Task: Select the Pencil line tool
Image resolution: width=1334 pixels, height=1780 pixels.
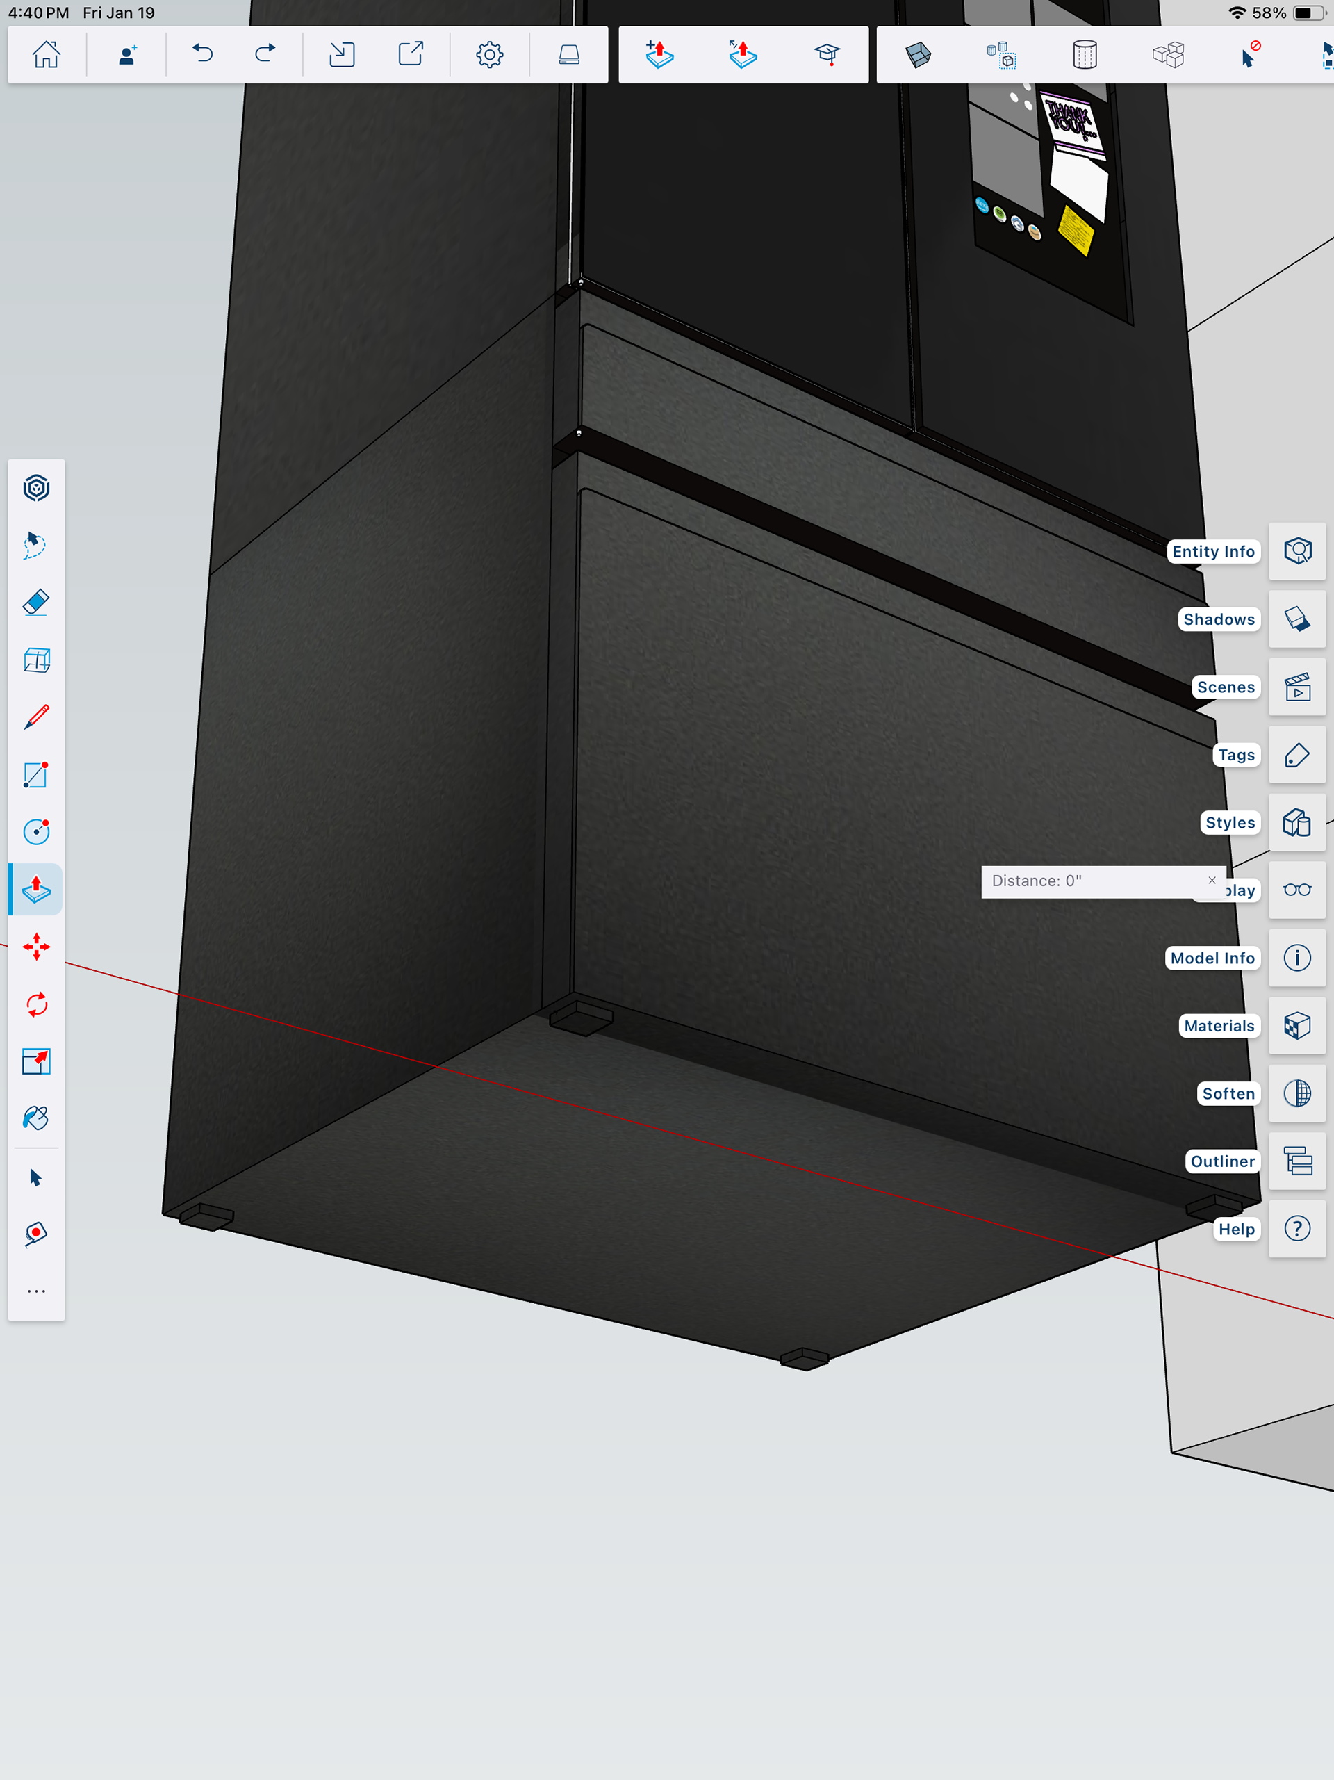Action: 36,717
